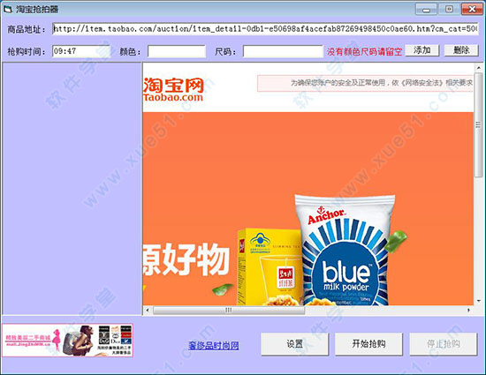The width and height of the screenshot is (486, 375).
Task: Click the horizontal scrollbar right arrow
Action: pyautogui.click(x=468, y=310)
